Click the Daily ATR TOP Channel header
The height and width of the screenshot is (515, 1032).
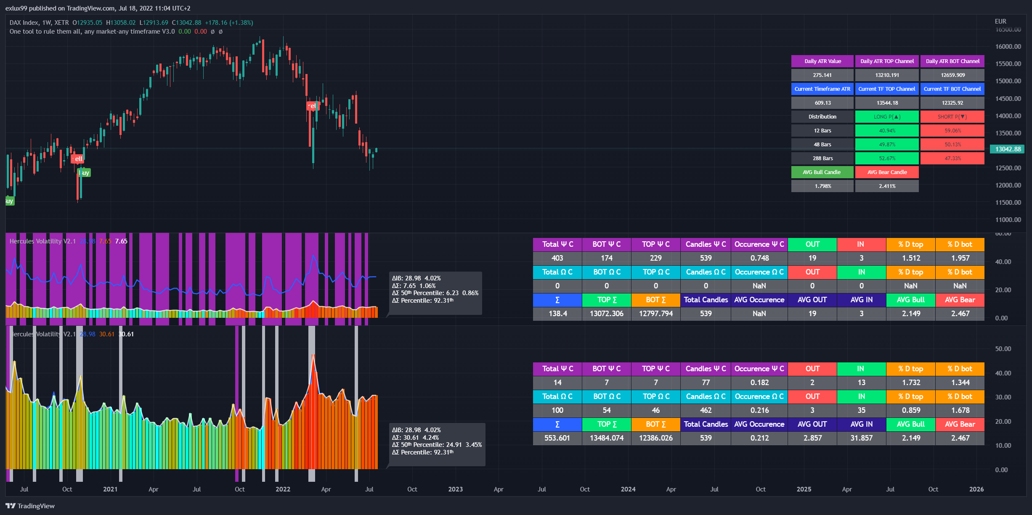887,61
